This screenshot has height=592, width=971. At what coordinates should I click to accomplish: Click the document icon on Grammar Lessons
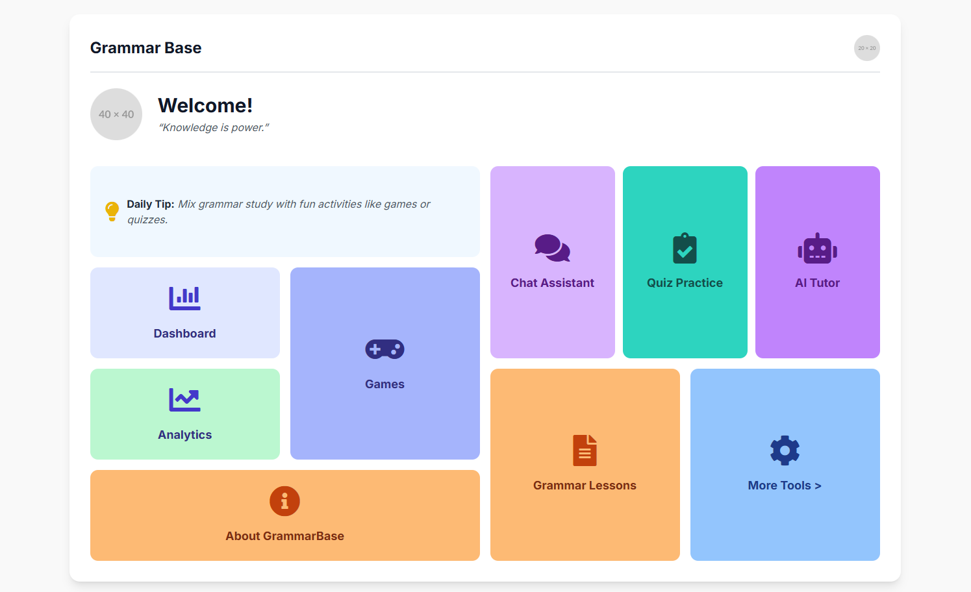point(585,450)
